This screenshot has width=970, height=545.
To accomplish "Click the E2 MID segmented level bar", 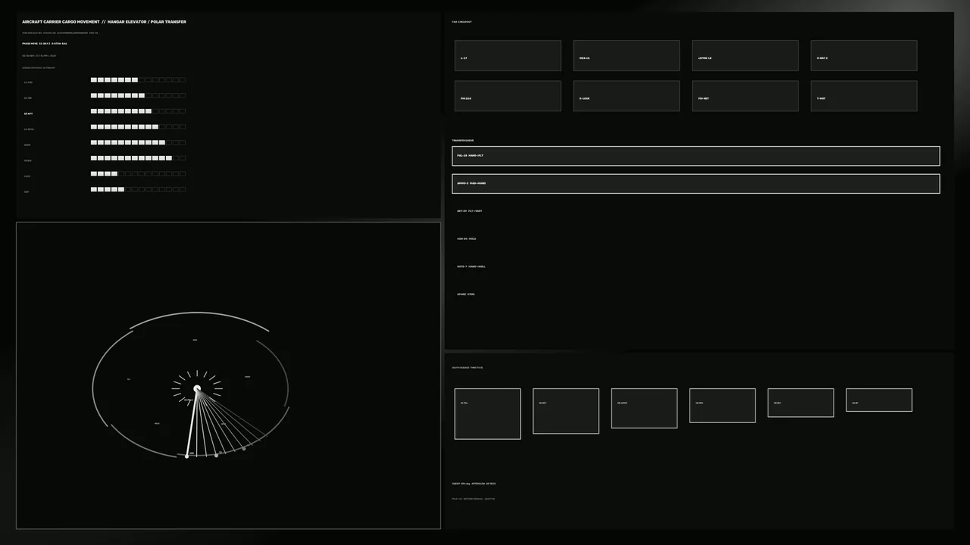I will pyautogui.click(x=138, y=95).
